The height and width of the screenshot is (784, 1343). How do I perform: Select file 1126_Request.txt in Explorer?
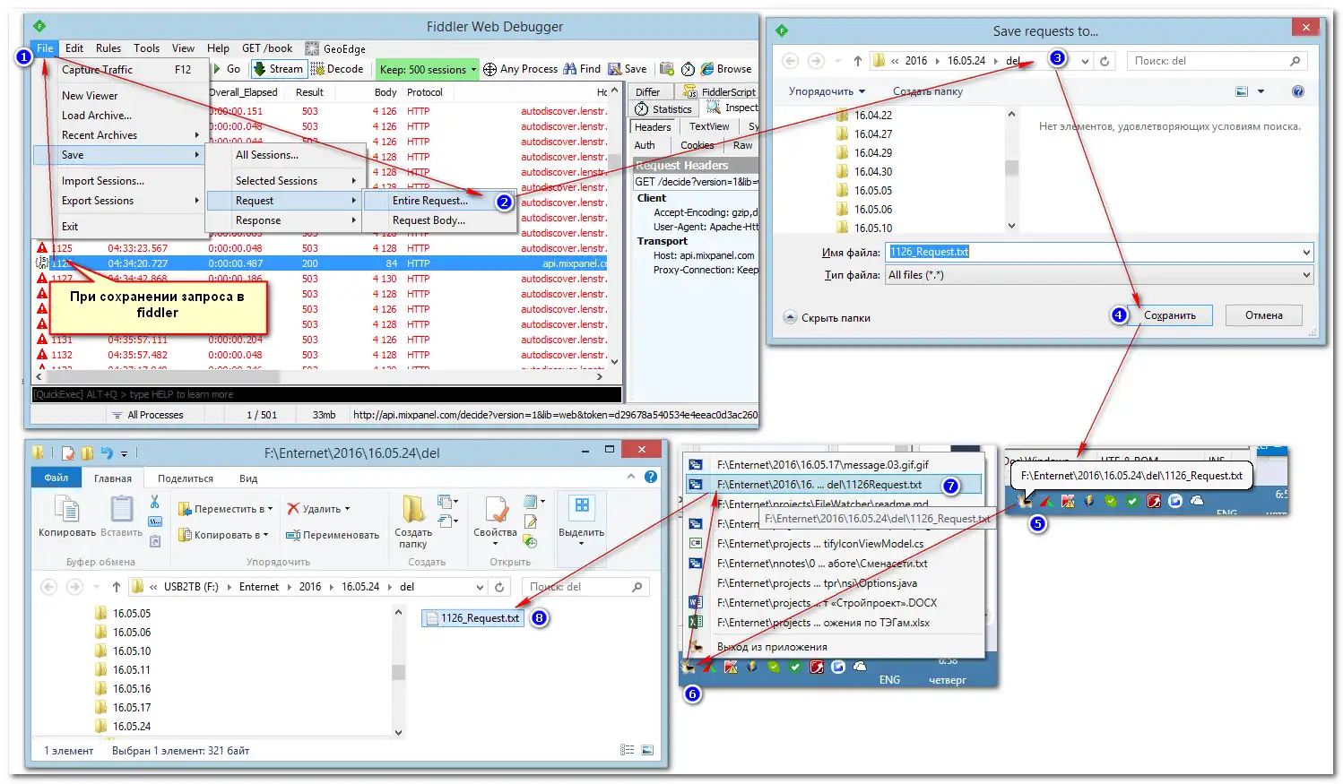click(x=472, y=618)
